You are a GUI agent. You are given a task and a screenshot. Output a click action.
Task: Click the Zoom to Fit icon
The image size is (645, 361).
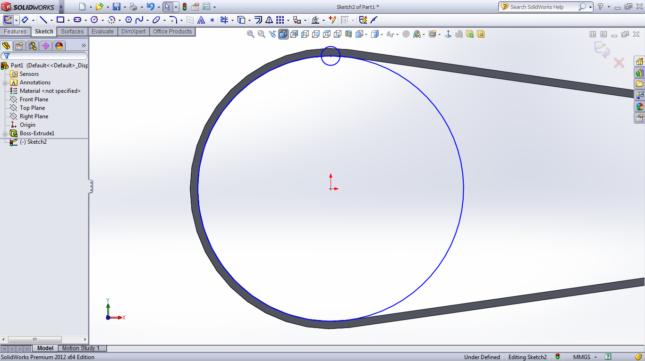(x=251, y=34)
